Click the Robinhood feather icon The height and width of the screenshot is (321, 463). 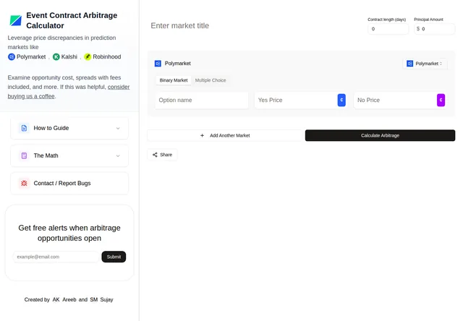tap(88, 56)
